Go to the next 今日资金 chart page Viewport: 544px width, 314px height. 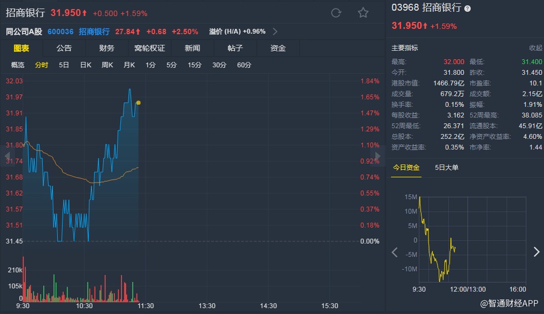click(x=537, y=252)
